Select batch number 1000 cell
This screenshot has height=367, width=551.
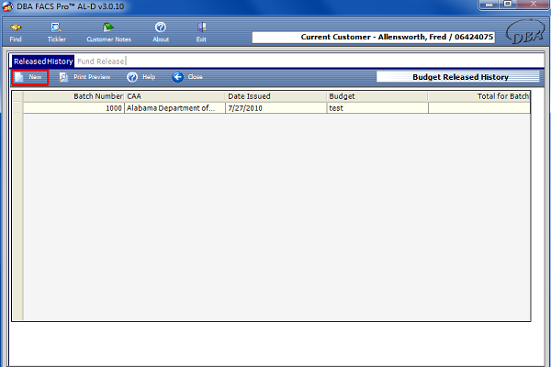click(x=73, y=108)
